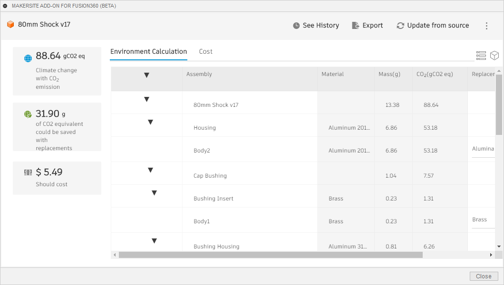Click the See History clock icon

296,26
